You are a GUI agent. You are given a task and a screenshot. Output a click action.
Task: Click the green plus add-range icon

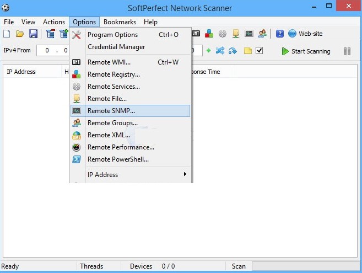pyautogui.click(x=208, y=51)
